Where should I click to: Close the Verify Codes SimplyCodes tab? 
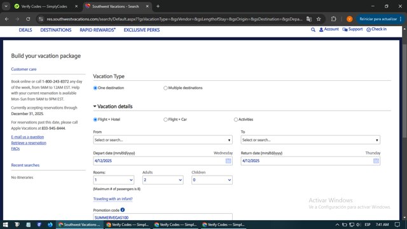76,6
